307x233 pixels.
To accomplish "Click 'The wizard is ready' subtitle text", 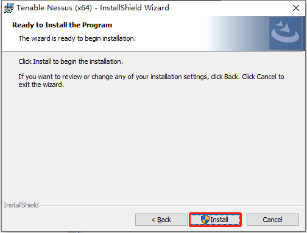I will [x=77, y=38].
